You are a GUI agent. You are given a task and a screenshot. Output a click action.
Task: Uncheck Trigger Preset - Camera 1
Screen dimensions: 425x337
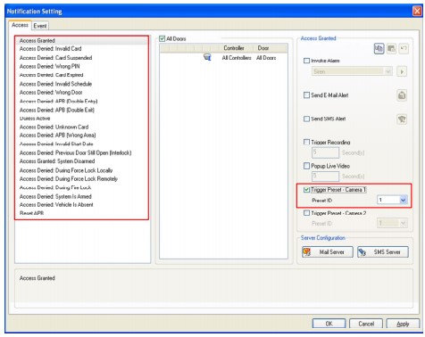(306, 190)
